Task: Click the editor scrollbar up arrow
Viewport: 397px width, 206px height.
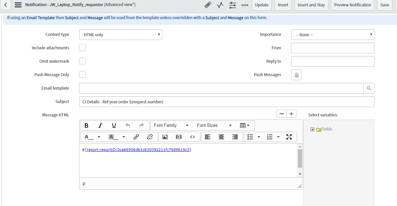Action: click(x=300, y=147)
